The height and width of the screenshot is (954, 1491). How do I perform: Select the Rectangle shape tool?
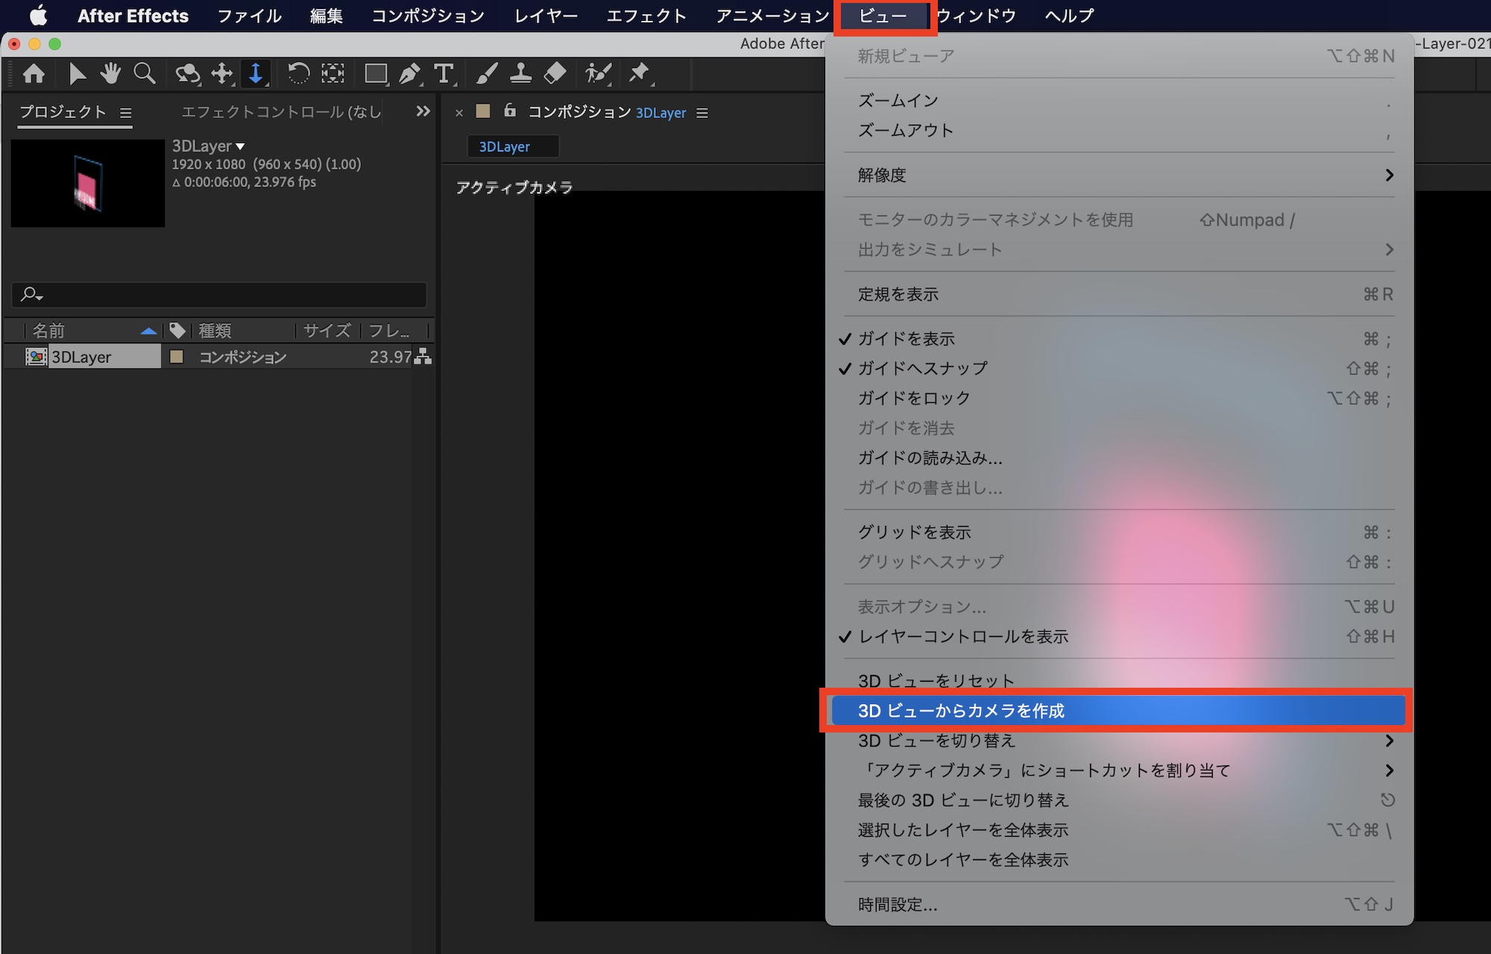tap(375, 73)
